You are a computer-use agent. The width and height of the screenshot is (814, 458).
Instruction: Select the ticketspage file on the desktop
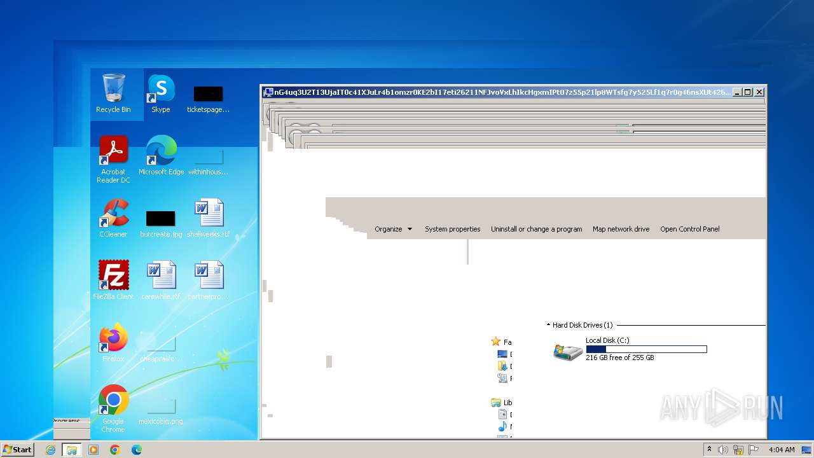(x=208, y=99)
